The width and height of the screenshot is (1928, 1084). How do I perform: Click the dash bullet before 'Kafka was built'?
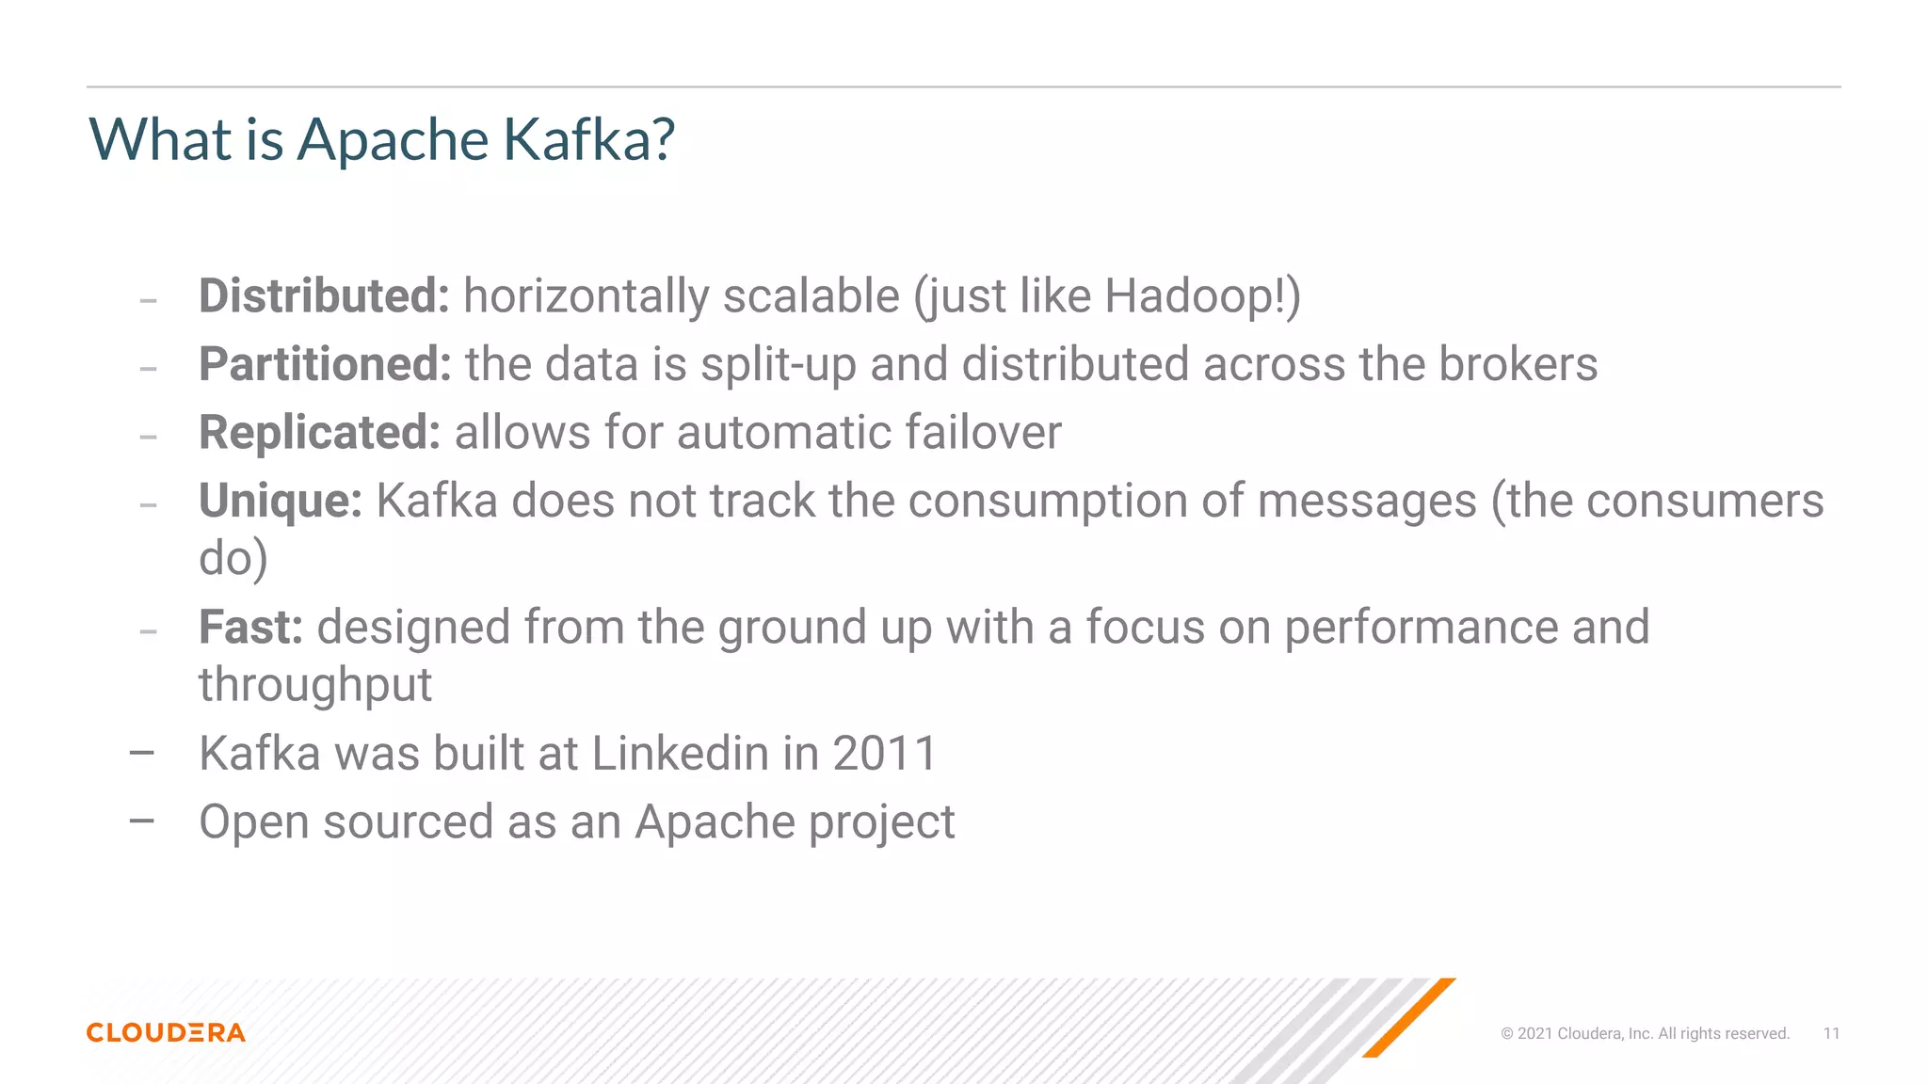tap(142, 753)
